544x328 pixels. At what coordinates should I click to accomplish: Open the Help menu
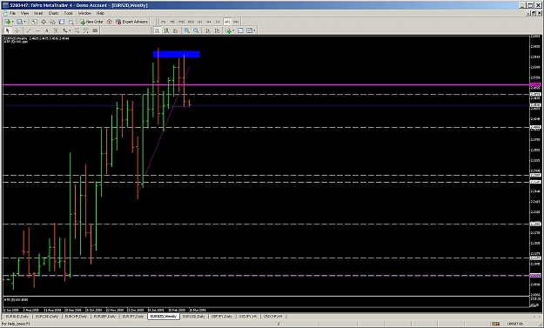point(100,13)
